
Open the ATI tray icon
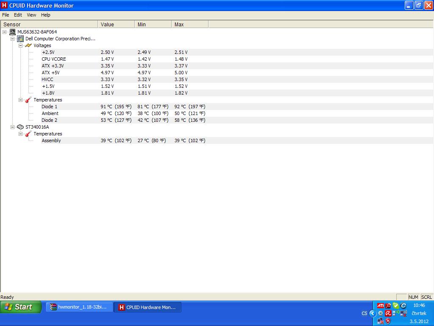pyautogui.click(x=380, y=306)
